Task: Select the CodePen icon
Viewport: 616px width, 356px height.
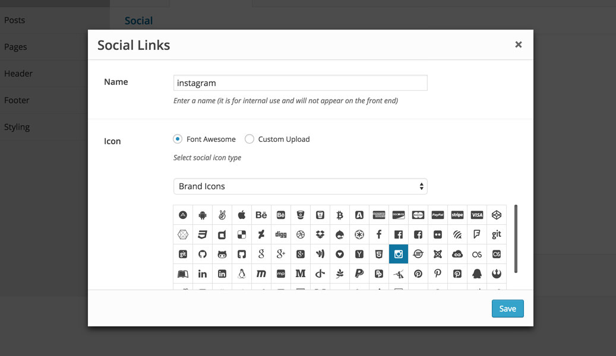Action: [x=497, y=215]
